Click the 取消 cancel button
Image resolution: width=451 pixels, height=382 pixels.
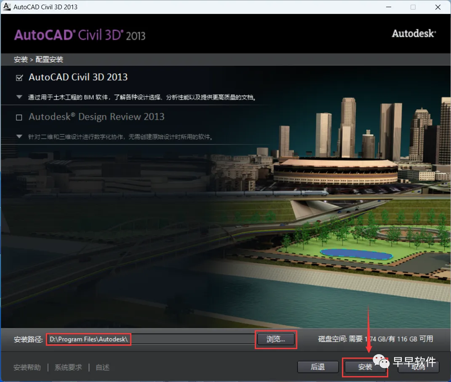click(x=418, y=367)
